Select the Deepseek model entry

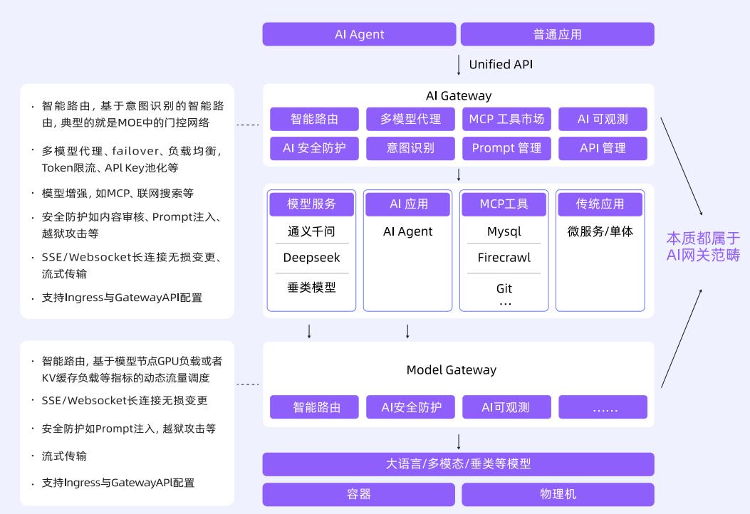point(311,258)
